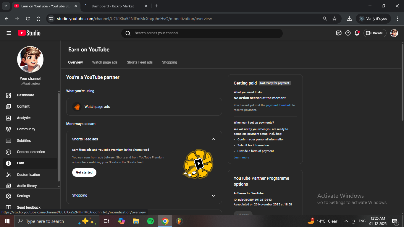This screenshot has width=404, height=227.
Task: Open Content detection in the sidebar
Action: (31, 152)
